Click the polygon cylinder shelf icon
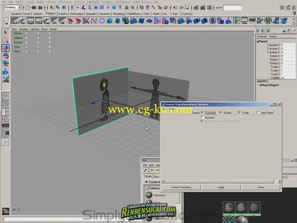The height and width of the screenshot is (223, 297). pyautogui.click(x=117, y=20)
